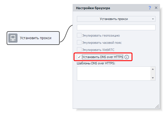Select the Установить прокси action block
This screenshot has height=113, width=165.
33,38
